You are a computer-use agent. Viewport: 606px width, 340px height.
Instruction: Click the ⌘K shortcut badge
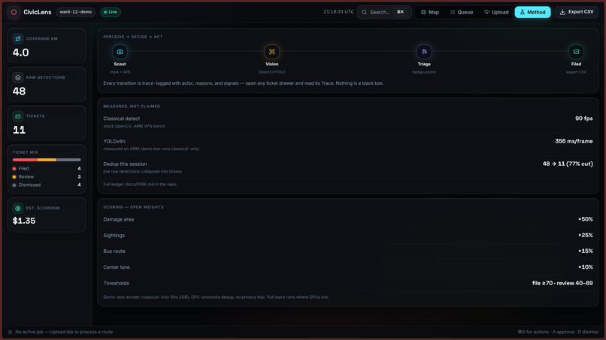(x=401, y=12)
